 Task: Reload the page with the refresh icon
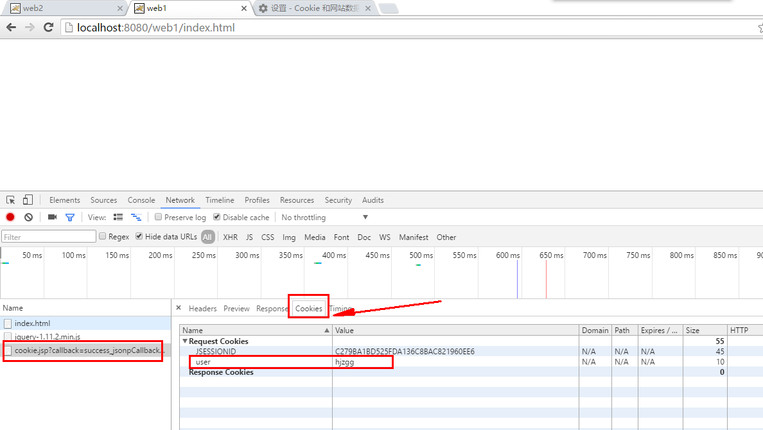48,28
